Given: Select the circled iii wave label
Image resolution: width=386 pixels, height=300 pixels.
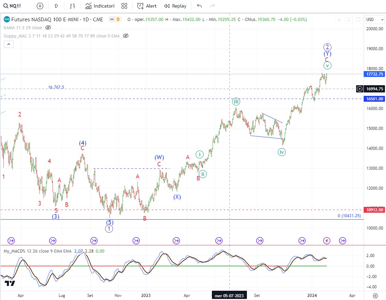Looking at the screenshot, I should coord(236,101).
